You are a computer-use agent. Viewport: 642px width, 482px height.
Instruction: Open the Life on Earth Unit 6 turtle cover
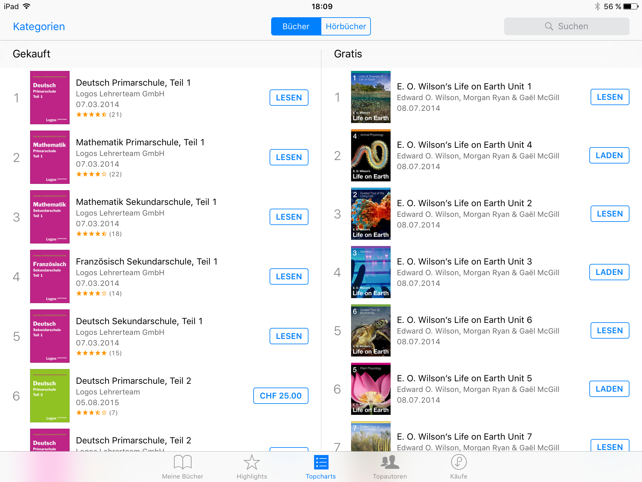(371, 330)
